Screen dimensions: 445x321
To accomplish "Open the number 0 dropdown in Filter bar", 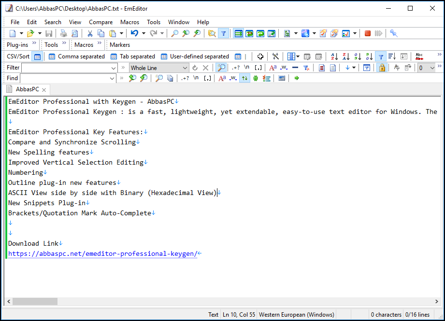I will point(427,68).
